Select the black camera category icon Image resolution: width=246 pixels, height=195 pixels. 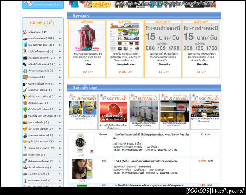[x=25, y=58]
